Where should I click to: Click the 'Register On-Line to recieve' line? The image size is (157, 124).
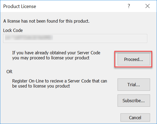click(60, 81)
